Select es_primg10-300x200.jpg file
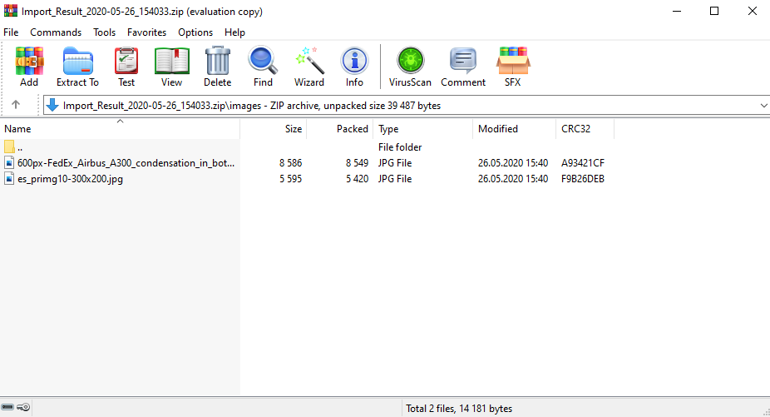 click(70, 179)
